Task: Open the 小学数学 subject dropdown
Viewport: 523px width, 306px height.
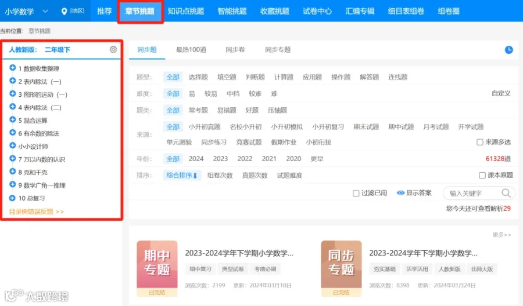Action: (26, 12)
